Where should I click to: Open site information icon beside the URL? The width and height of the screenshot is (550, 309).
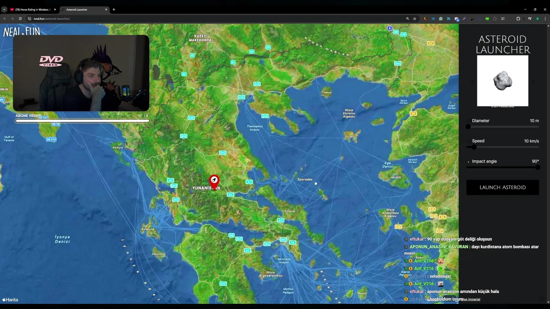(29, 18)
